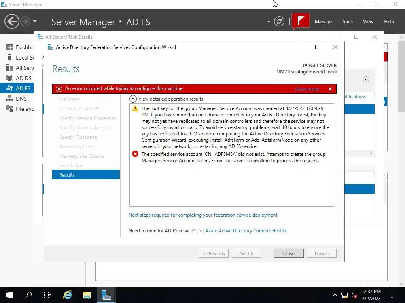Show hidden system tray icons
Screen dimensions: 405x303
tap(335, 295)
